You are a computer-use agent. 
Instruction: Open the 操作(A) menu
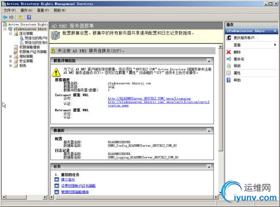(x=26, y=10)
